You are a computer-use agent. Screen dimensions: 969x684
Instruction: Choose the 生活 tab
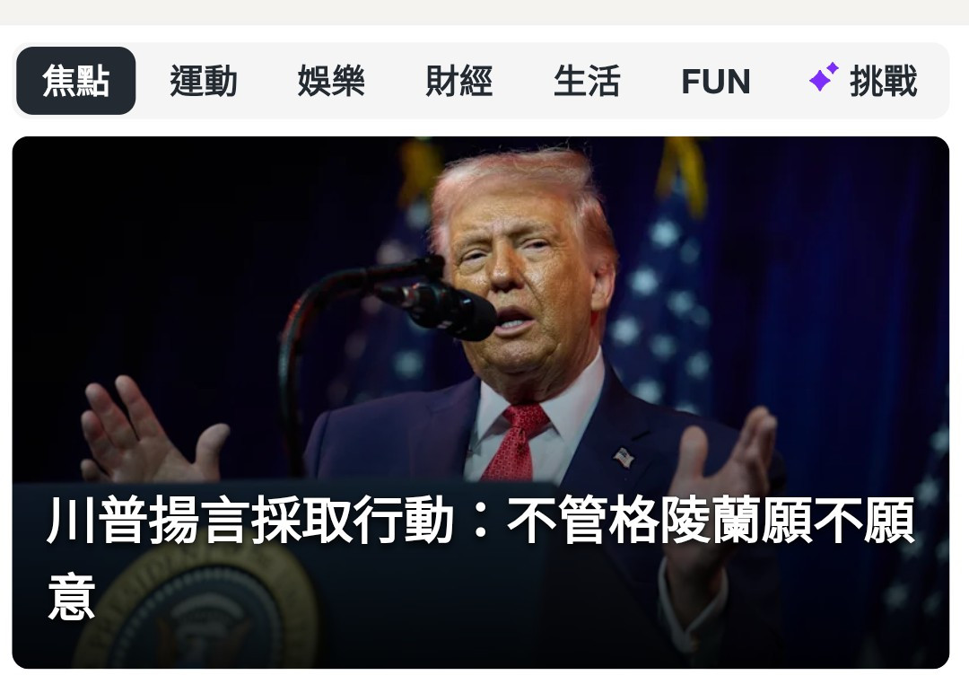[x=587, y=81]
